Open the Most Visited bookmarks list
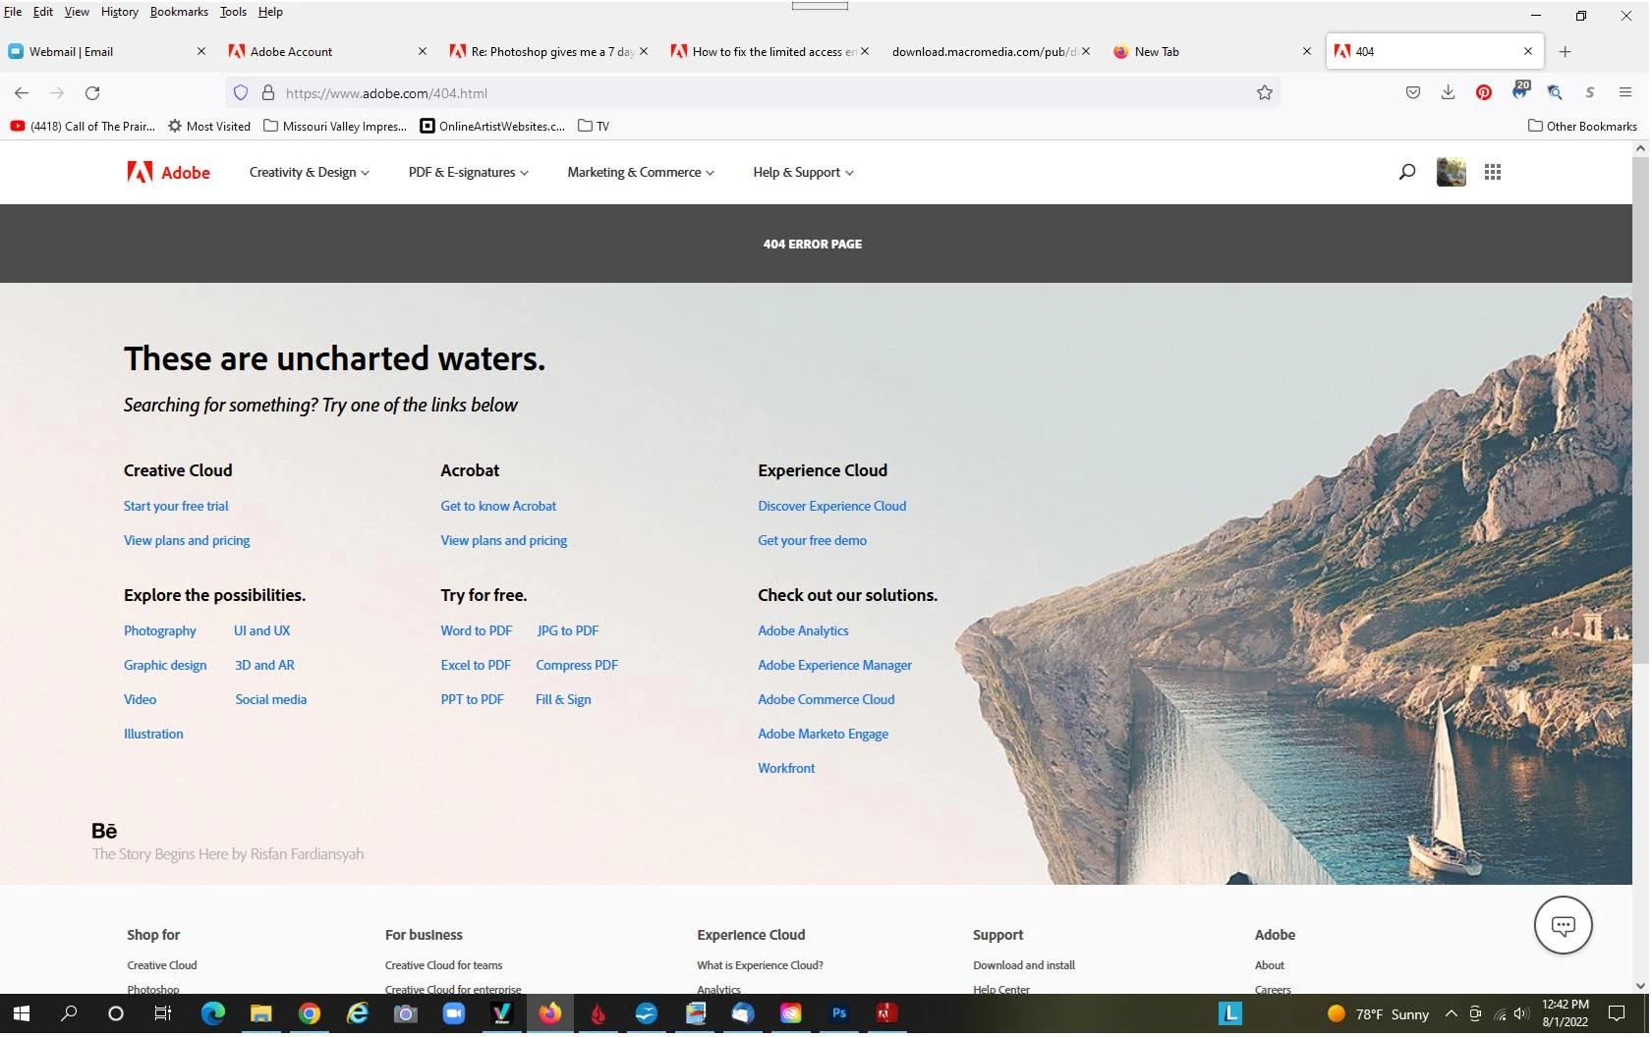Viewport: 1652px width, 1037px height. coord(209,127)
